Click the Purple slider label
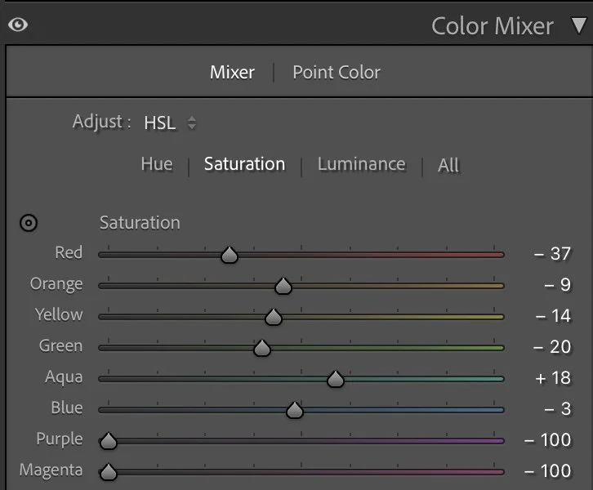593x490 pixels. pyautogui.click(x=60, y=439)
